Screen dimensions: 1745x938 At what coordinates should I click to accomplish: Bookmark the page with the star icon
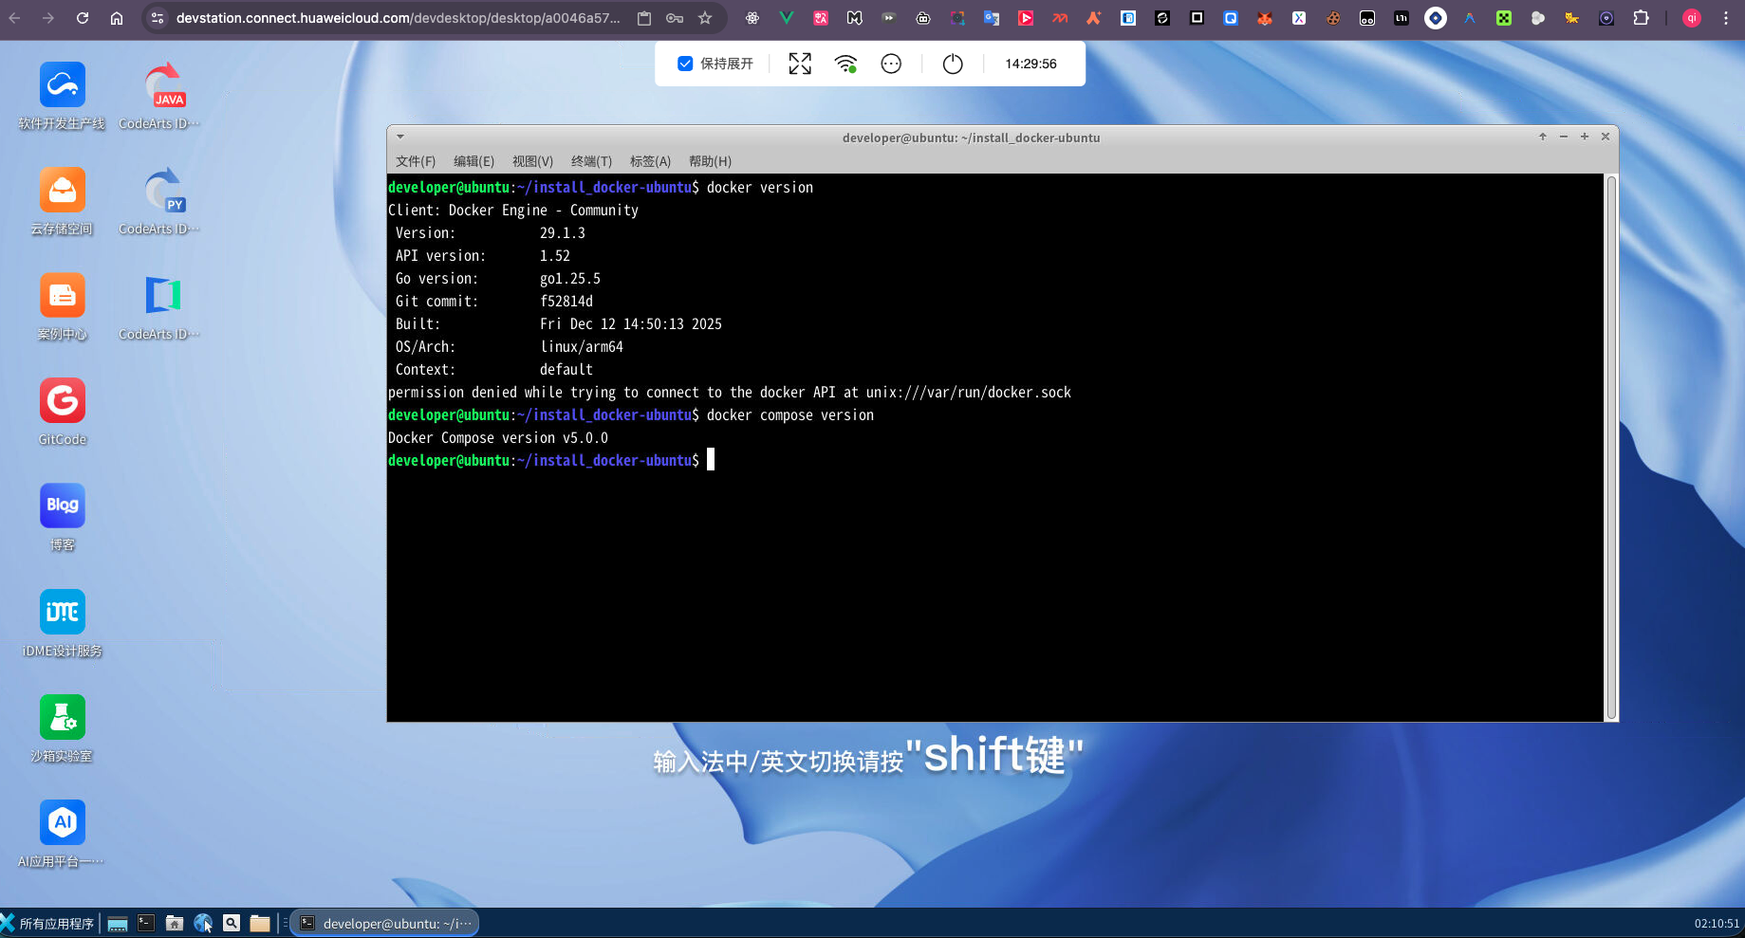coord(705,18)
